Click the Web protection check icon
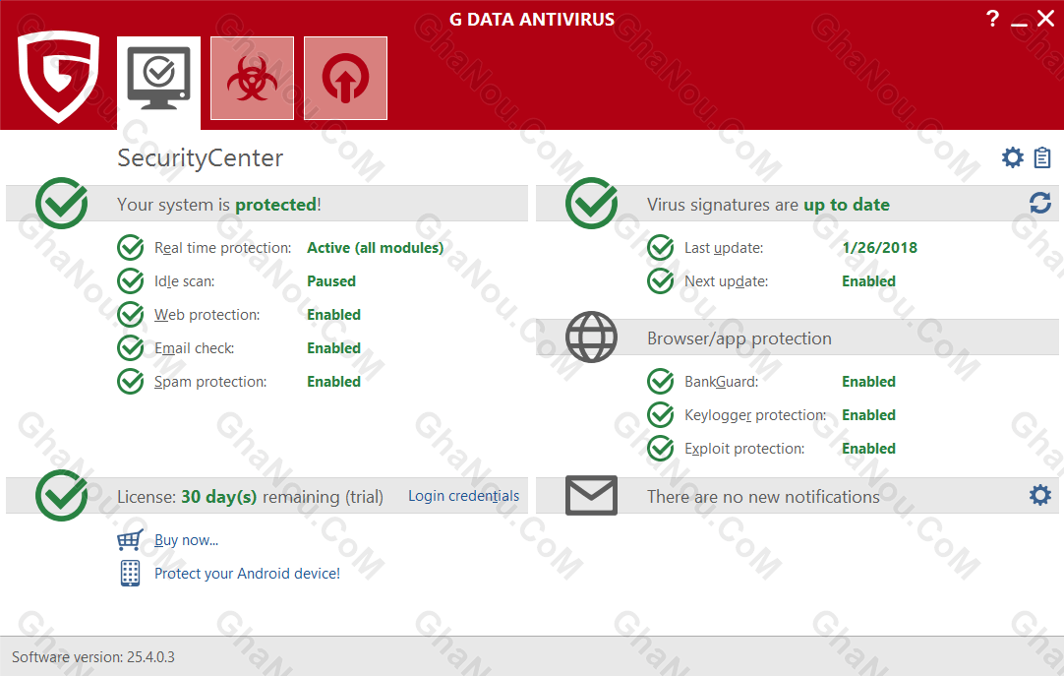1064x676 pixels. point(130,314)
